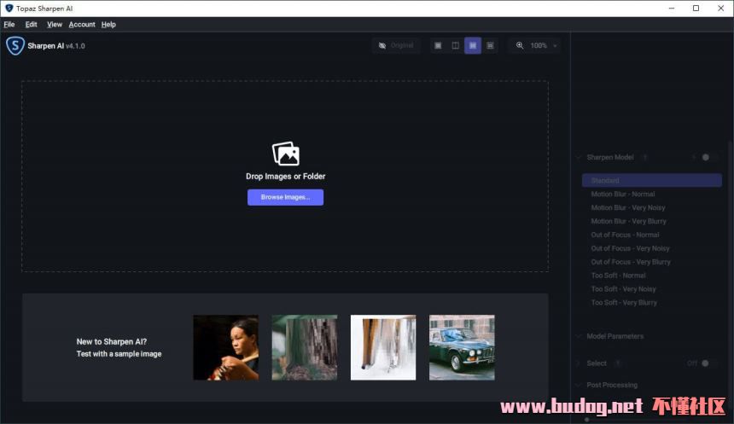Open the 100% zoom level dropdown
Viewport: 734px width, 424px height.
(555, 46)
